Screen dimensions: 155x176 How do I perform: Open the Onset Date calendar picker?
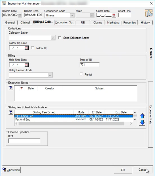(114, 15)
